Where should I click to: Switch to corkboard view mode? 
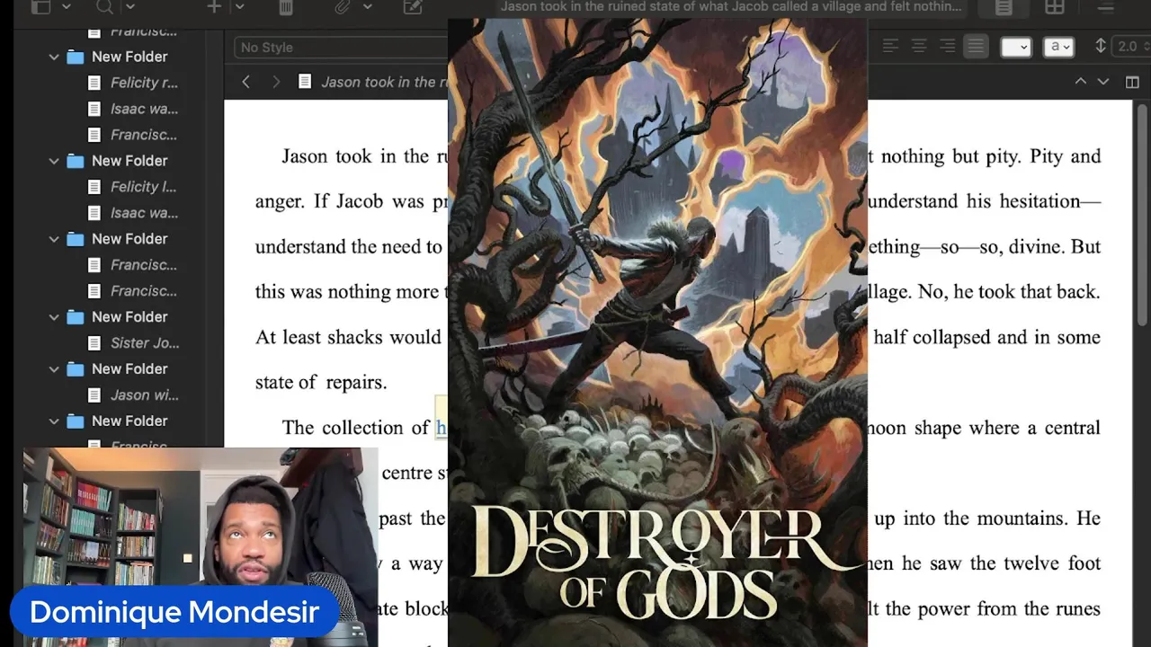click(x=1055, y=7)
